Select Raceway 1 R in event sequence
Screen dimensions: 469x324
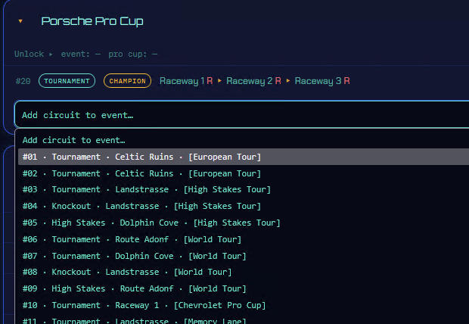click(x=186, y=81)
